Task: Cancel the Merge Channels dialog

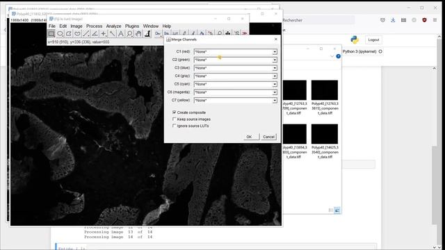Action: coord(268,137)
